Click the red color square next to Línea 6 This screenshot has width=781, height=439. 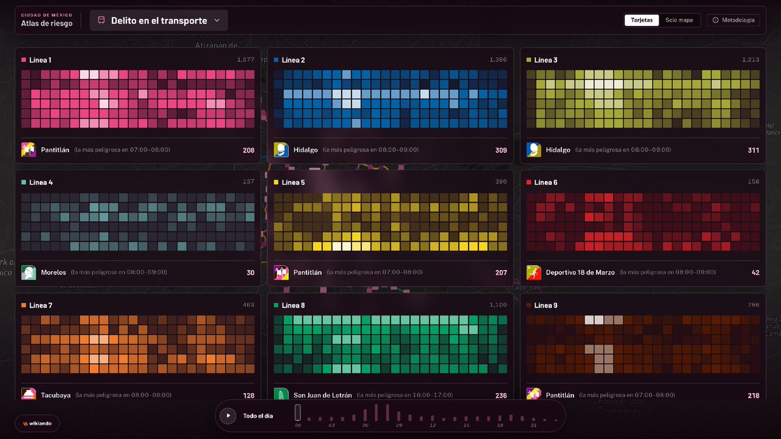click(x=529, y=183)
